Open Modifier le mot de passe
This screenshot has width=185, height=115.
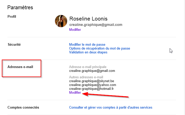point(87,45)
